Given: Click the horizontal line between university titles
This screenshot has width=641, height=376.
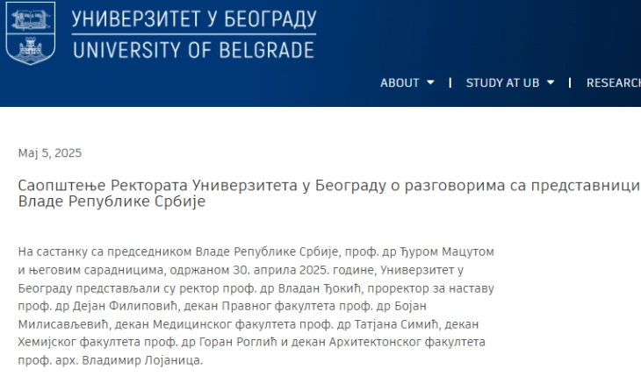Looking at the screenshot, I should 194,34.
